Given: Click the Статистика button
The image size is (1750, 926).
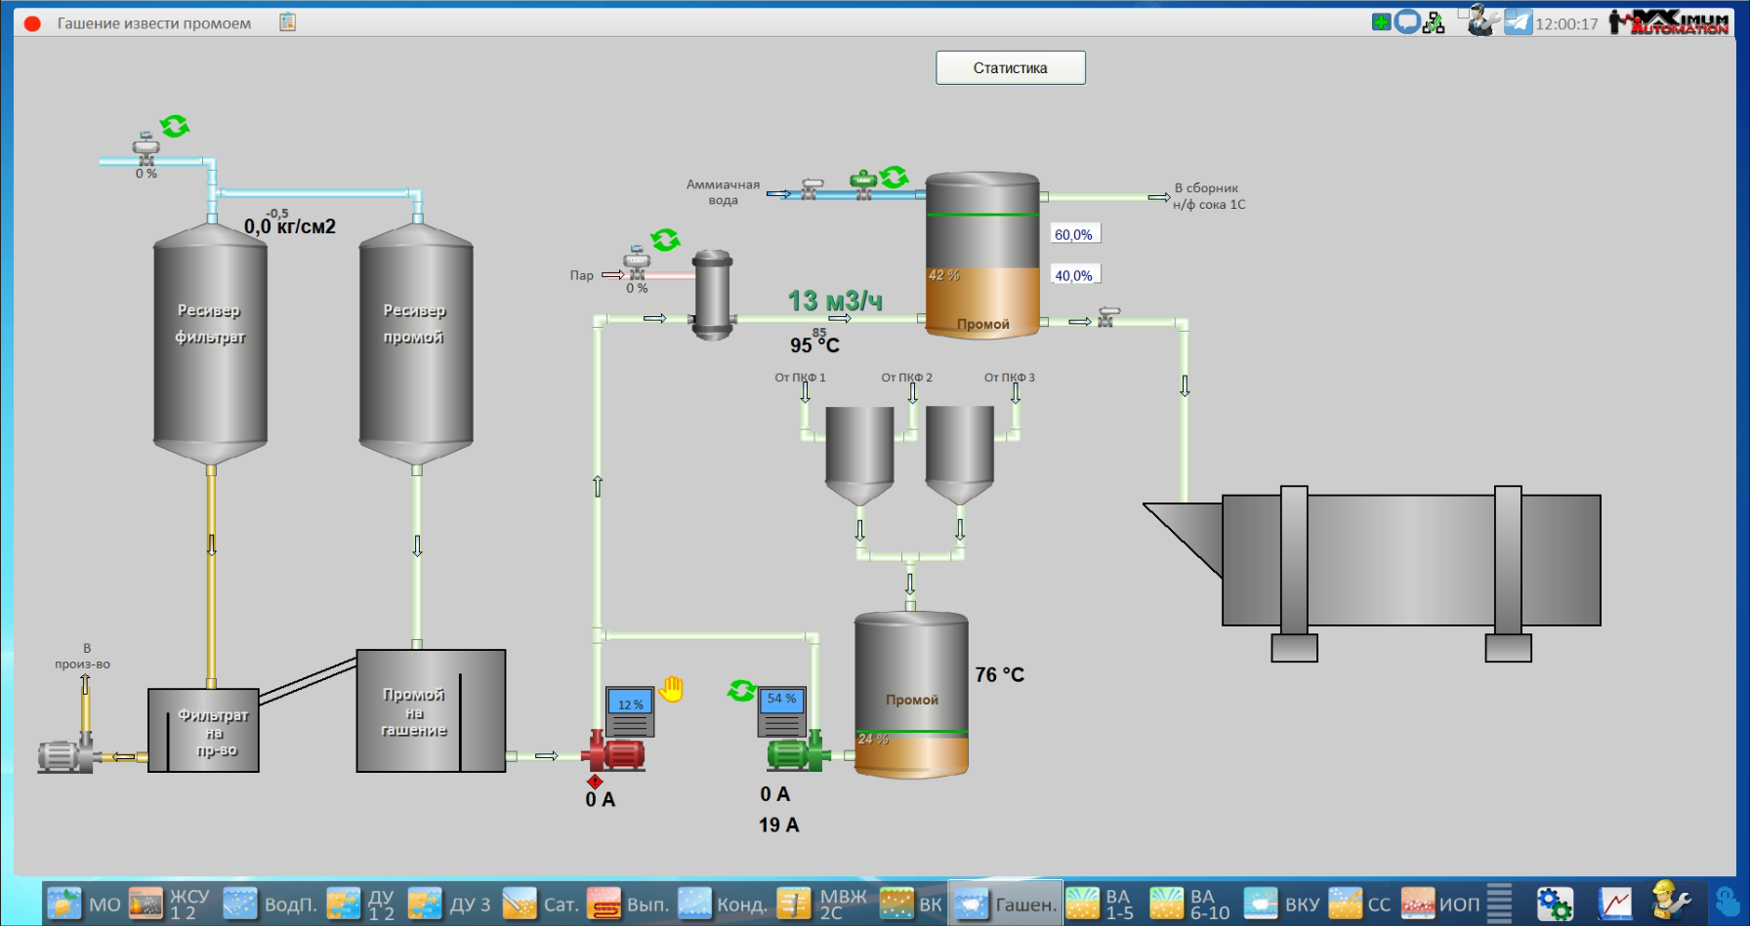Looking at the screenshot, I should (1010, 67).
